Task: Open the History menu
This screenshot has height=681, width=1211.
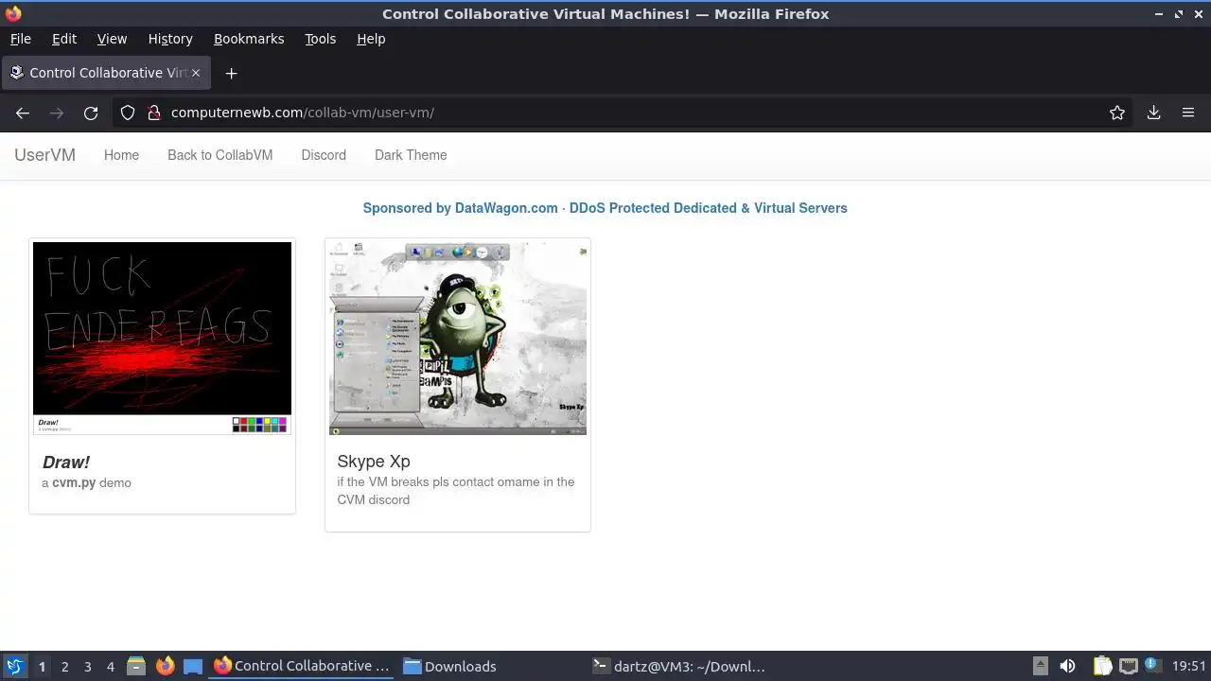Action: [170, 39]
